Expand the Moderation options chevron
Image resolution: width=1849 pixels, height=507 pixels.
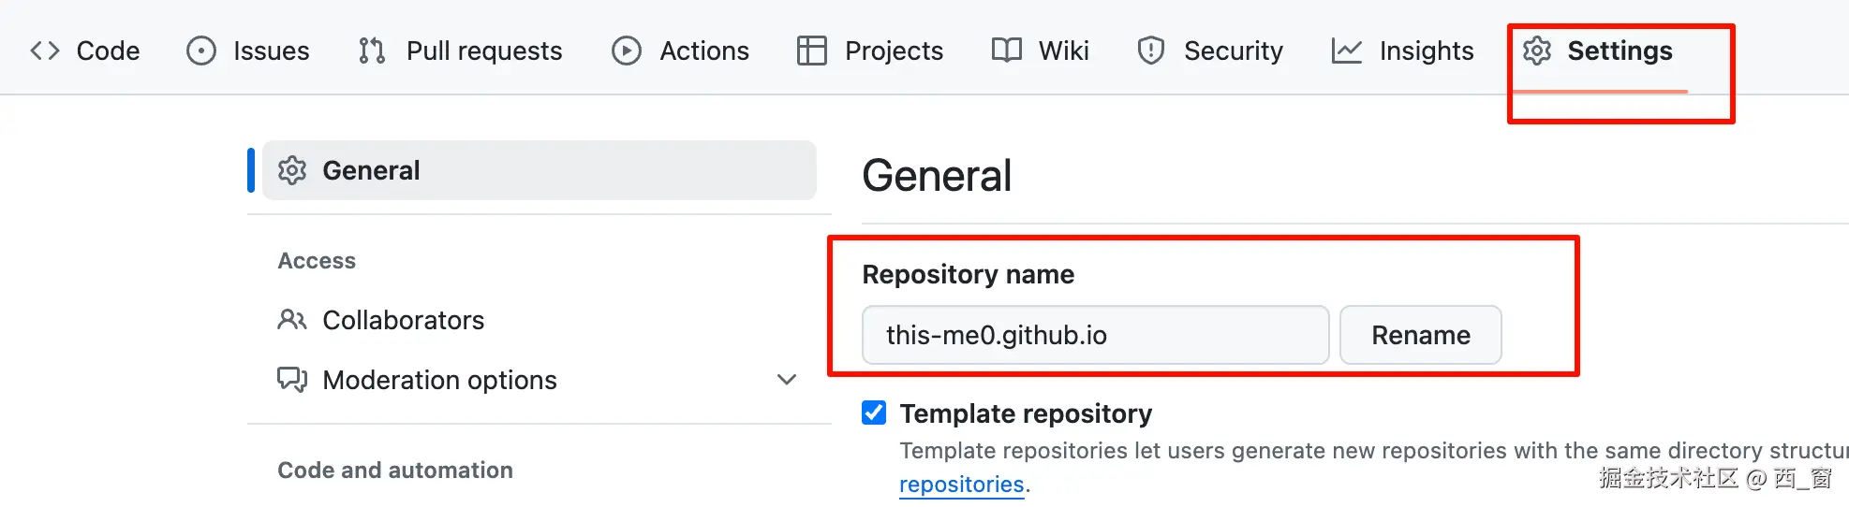(787, 380)
